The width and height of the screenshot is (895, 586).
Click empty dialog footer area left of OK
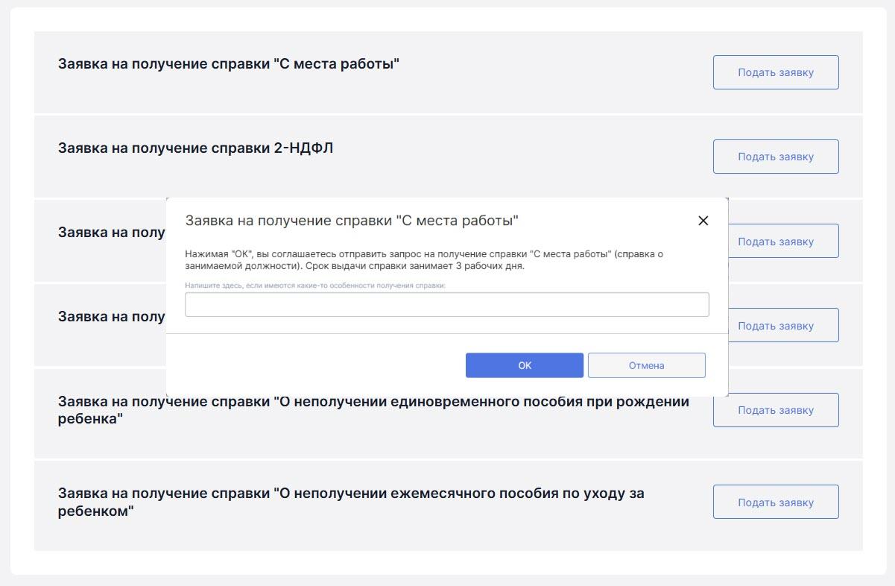coord(313,365)
